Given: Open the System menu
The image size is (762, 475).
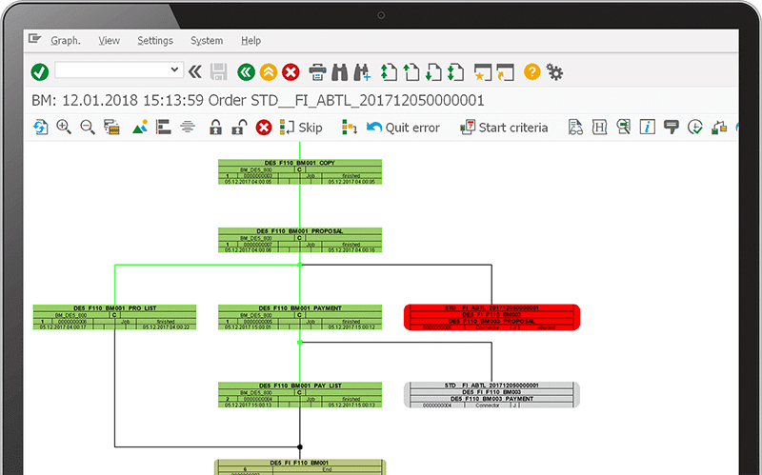Looking at the screenshot, I should tap(207, 41).
